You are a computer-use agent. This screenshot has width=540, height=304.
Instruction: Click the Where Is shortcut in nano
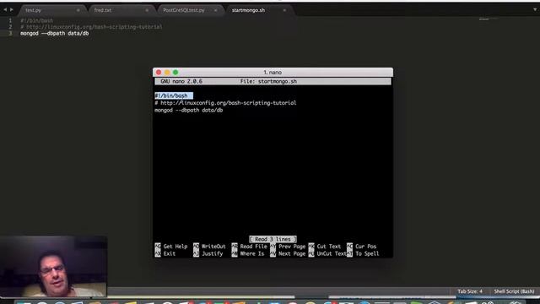tap(248, 253)
